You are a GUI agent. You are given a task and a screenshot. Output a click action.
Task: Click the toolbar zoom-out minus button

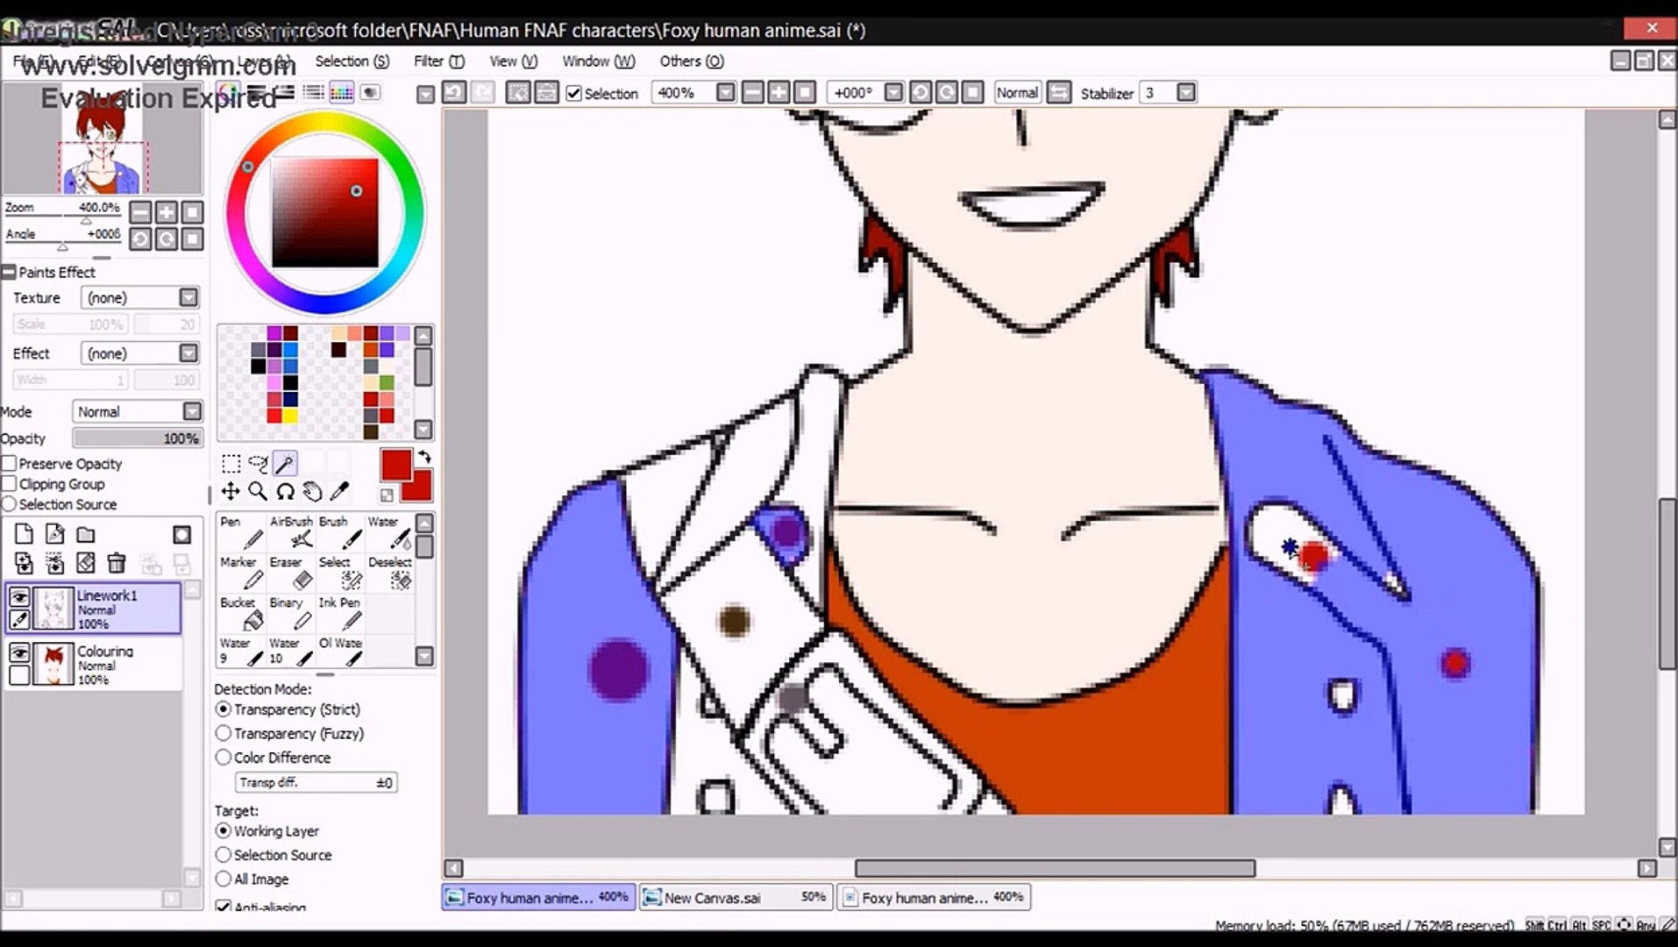click(x=752, y=92)
